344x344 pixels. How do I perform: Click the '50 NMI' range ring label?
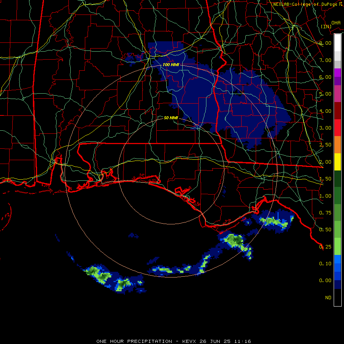[171, 118]
